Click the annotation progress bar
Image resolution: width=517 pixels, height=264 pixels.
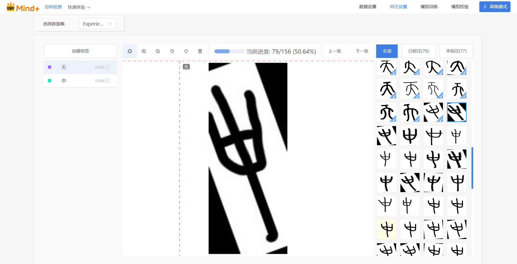coord(229,51)
